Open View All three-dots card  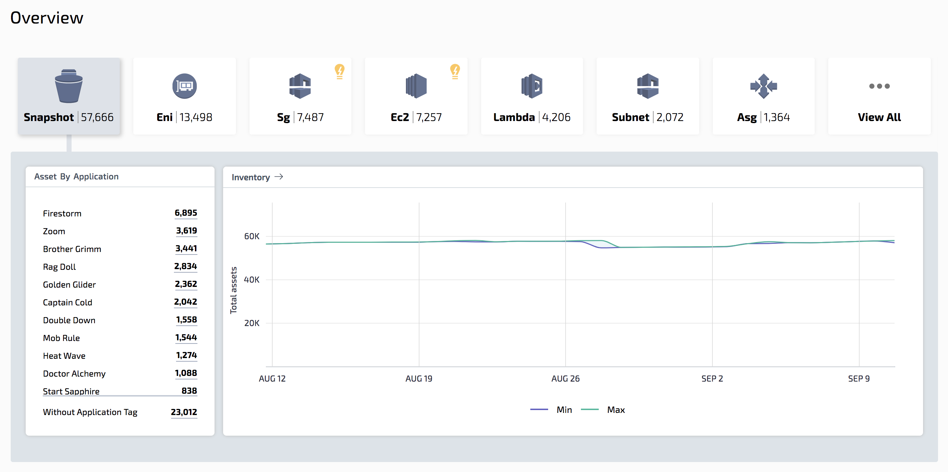click(x=879, y=96)
